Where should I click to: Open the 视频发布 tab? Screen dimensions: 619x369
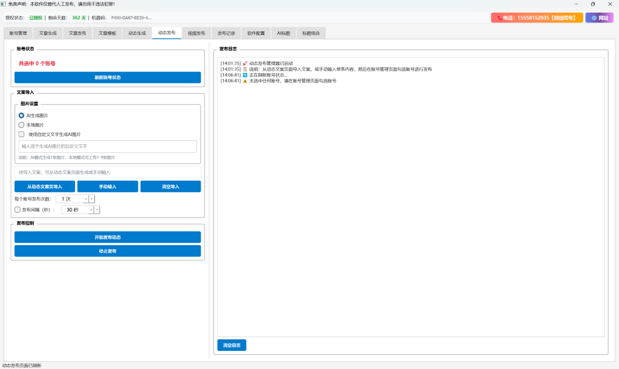point(196,33)
